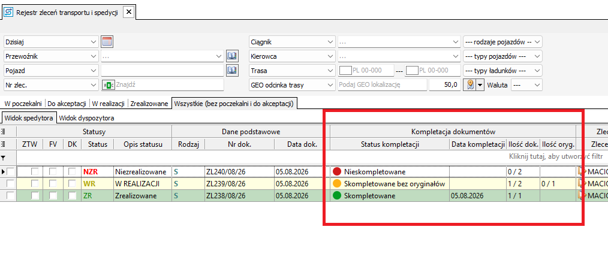Click the current row arrow indicator for ZL240/08/26
608x257 pixels.
pos(4,171)
